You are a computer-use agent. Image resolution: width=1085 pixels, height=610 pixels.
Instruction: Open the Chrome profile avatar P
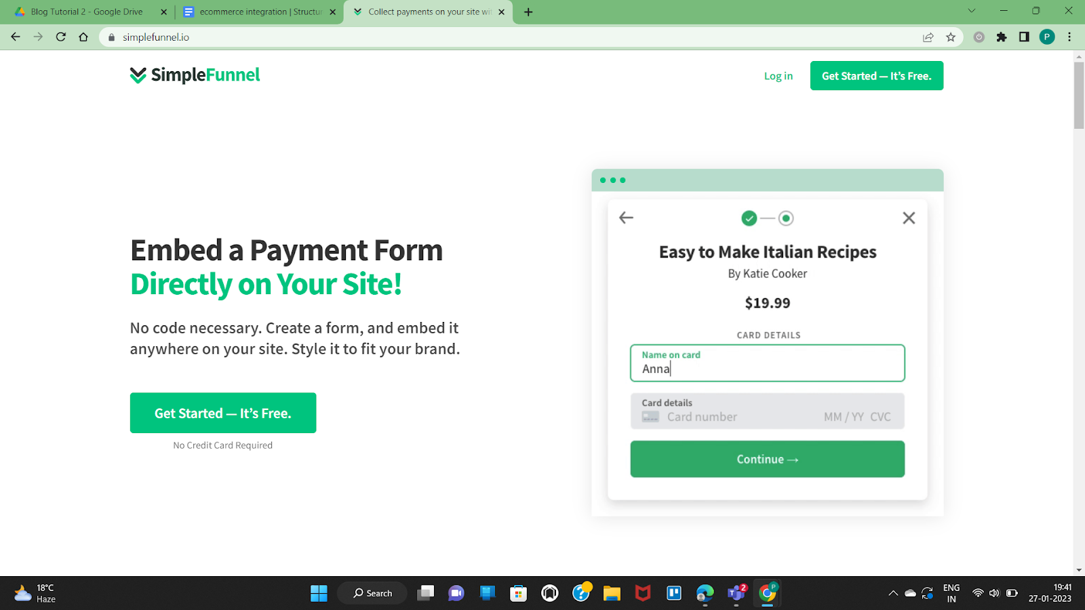pyautogui.click(x=1047, y=37)
